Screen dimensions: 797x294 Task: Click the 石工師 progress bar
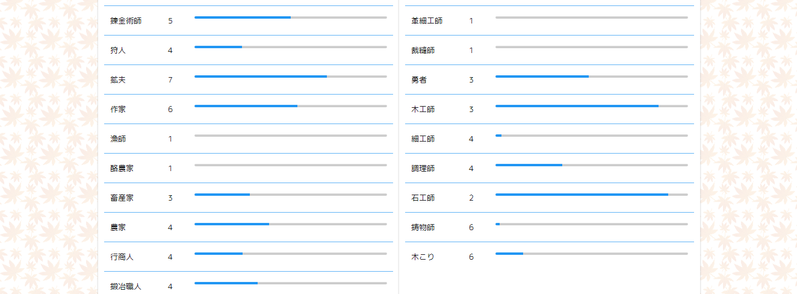592,195
